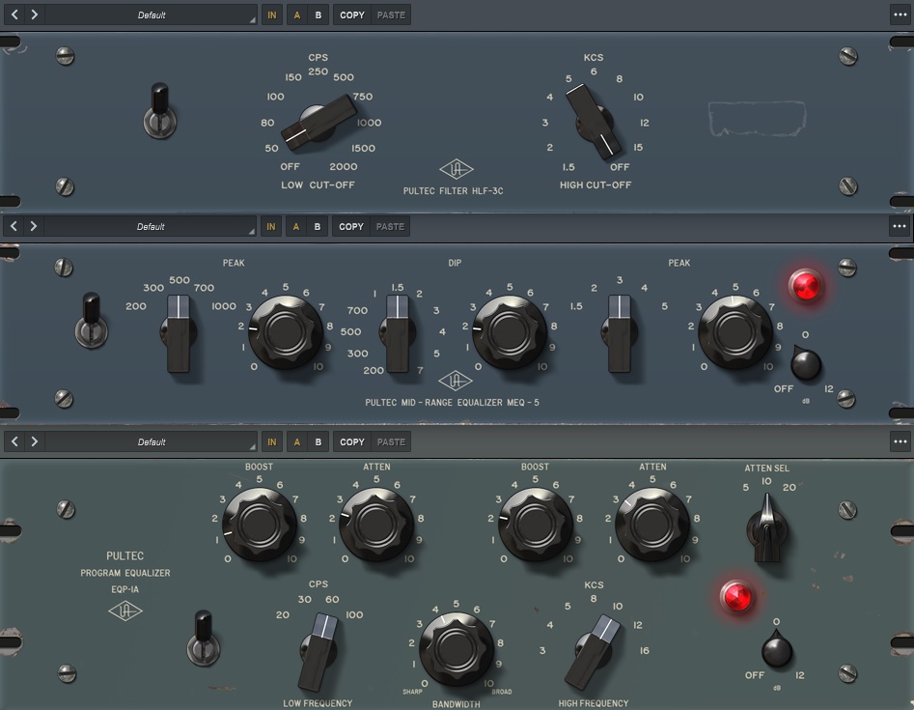914x710 pixels.
Task: Toggle the IN button on MEQ-5 toolbar
Action: click(271, 227)
